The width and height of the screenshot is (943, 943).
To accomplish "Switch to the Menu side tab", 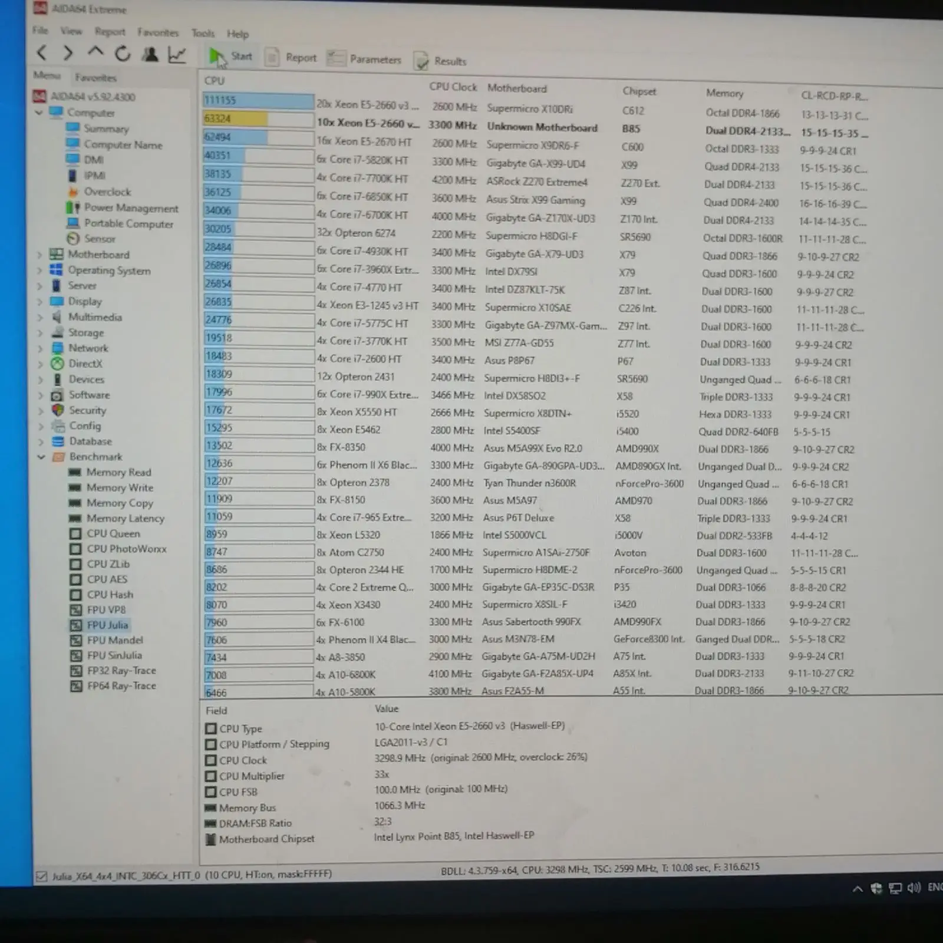I will tap(47, 75).
